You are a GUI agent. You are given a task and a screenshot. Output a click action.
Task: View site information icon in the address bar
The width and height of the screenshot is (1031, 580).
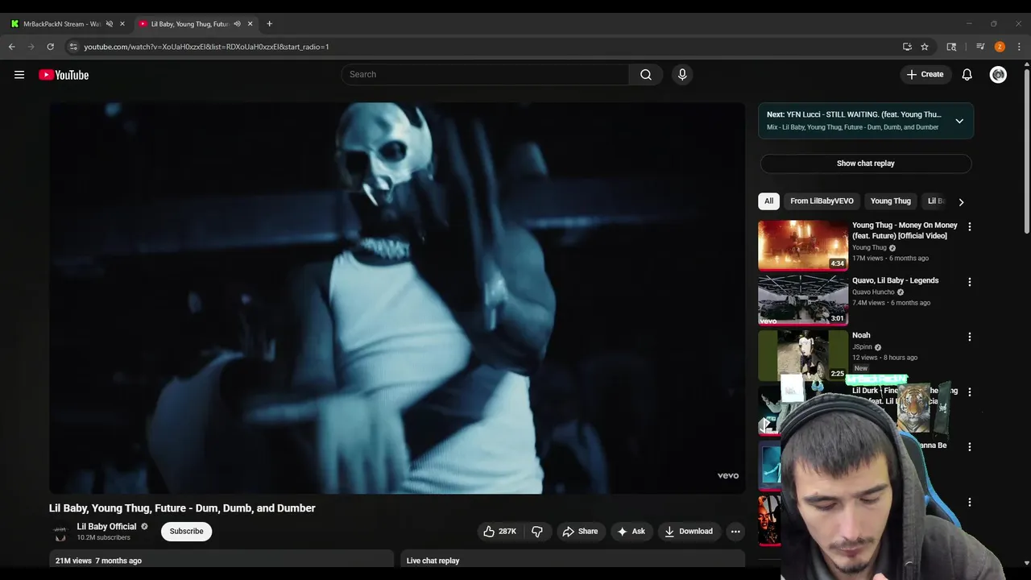[x=73, y=47]
